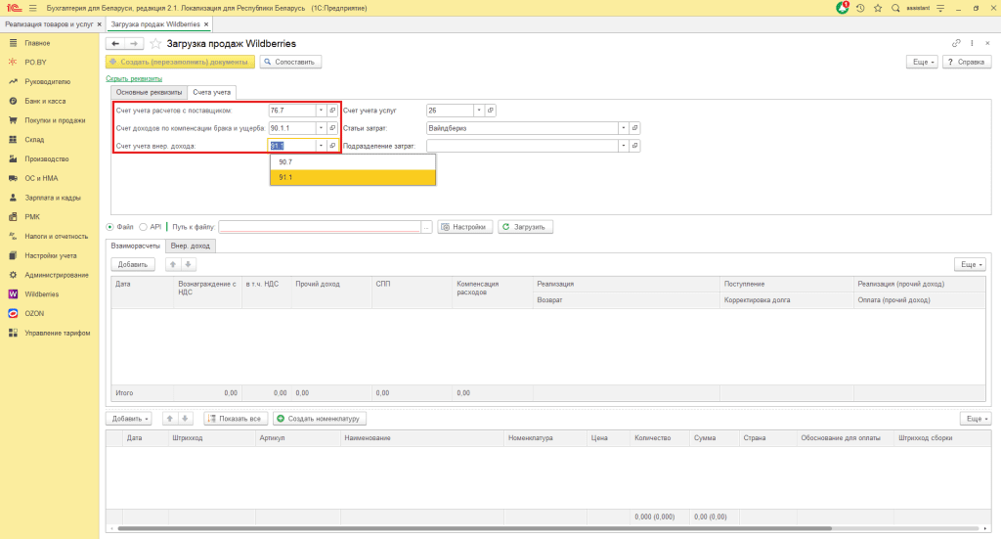Click the search magnifier icon in title bar
This screenshot has width=1001, height=539.
pos(895,8)
